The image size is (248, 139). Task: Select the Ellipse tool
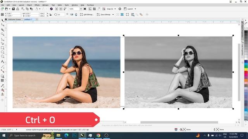(x=2, y=52)
